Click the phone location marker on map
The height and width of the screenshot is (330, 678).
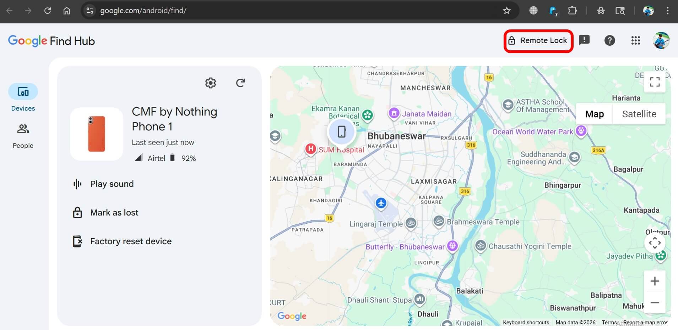(x=341, y=132)
